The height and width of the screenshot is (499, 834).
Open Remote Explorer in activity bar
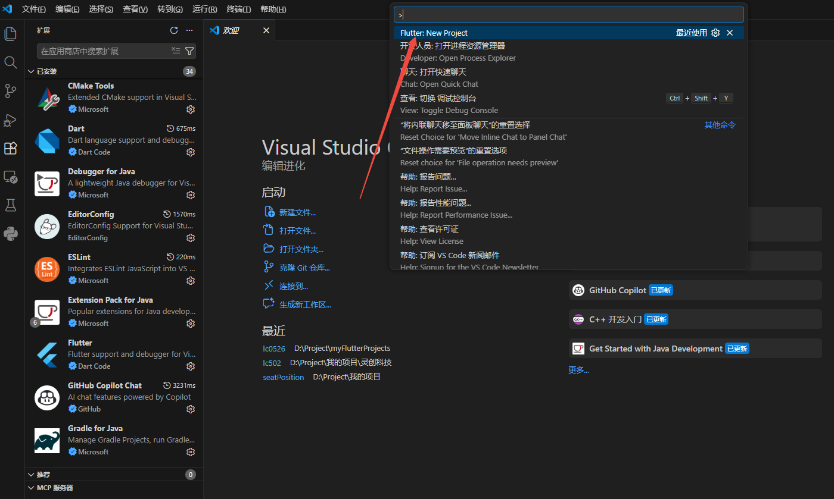coord(10,177)
